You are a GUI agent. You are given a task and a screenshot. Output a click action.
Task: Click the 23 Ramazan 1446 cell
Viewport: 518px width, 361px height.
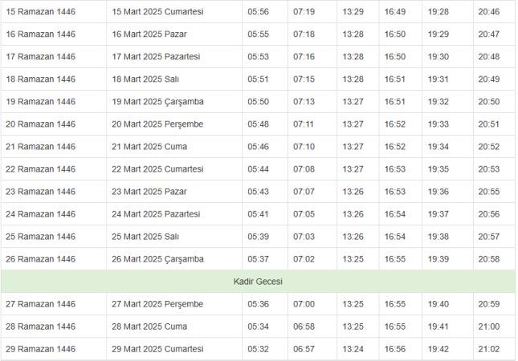(54, 192)
